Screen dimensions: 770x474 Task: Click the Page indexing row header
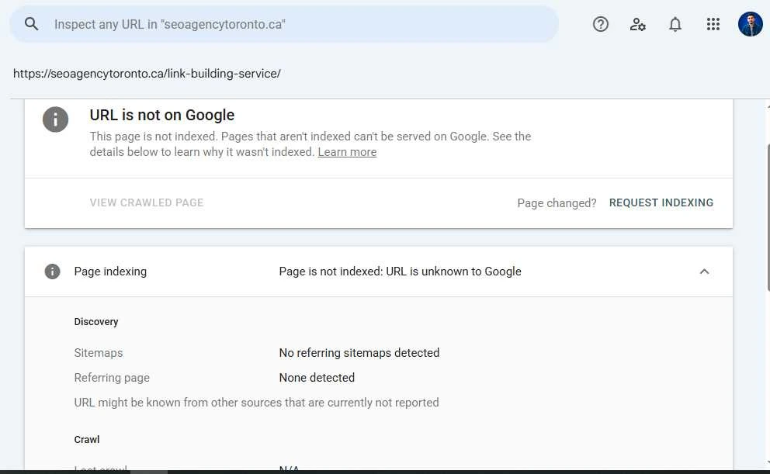coord(379,272)
